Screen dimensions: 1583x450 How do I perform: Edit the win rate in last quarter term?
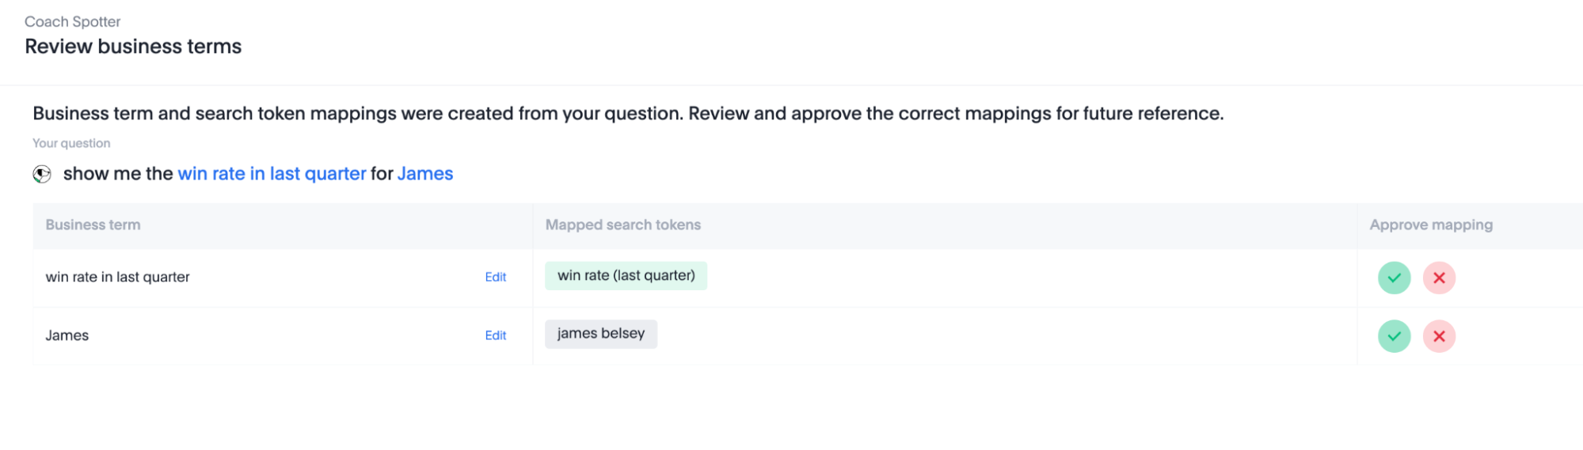(x=496, y=277)
